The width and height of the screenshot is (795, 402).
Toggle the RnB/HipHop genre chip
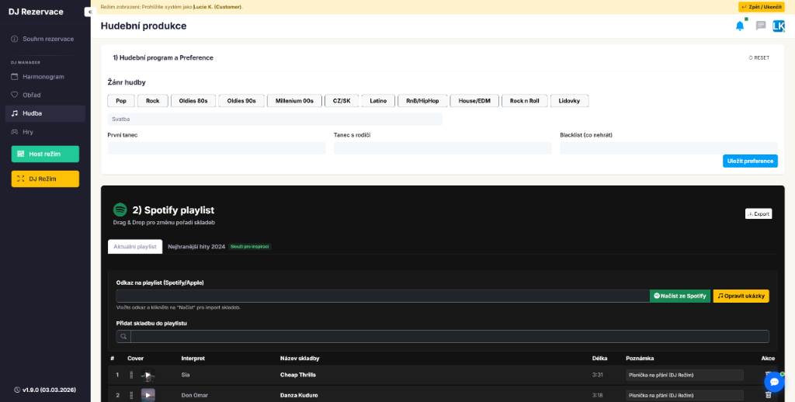(x=422, y=101)
